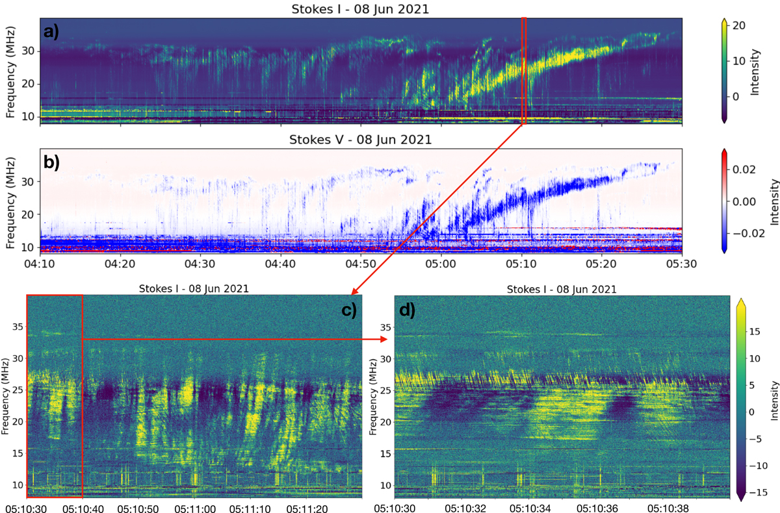Click the 04:30 time axis tick label
The height and width of the screenshot is (513, 780).
[x=200, y=264]
